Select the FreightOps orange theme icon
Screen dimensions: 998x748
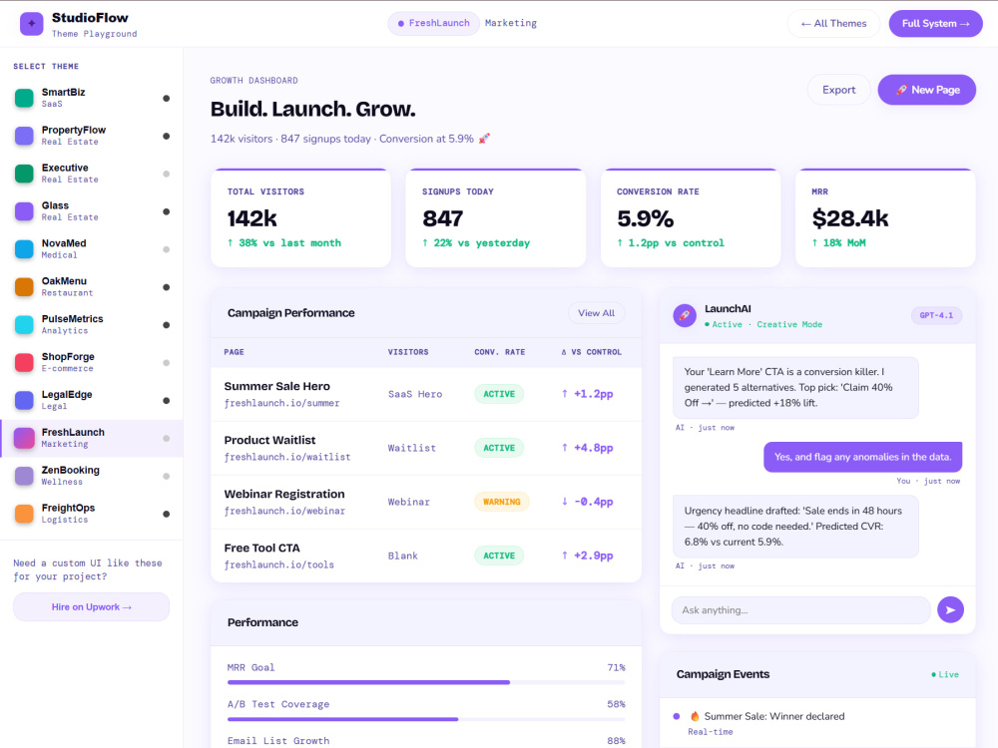24,514
